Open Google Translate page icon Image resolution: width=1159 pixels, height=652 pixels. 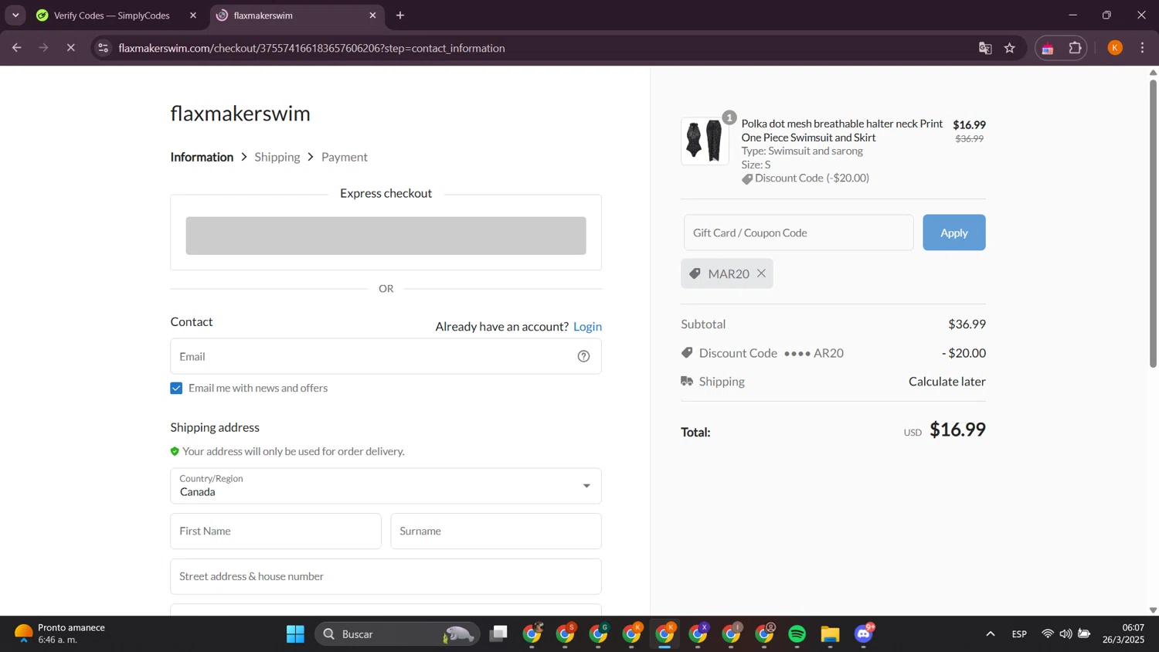tap(985, 48)
